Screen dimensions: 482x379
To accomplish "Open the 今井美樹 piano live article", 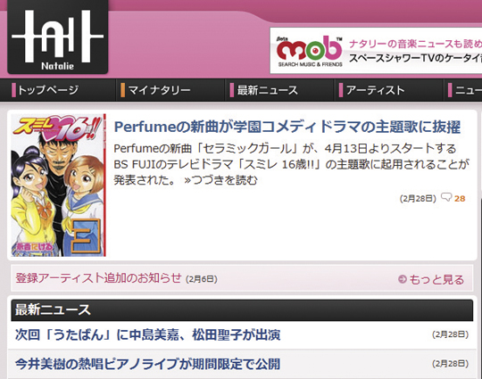I will point(147,364).
